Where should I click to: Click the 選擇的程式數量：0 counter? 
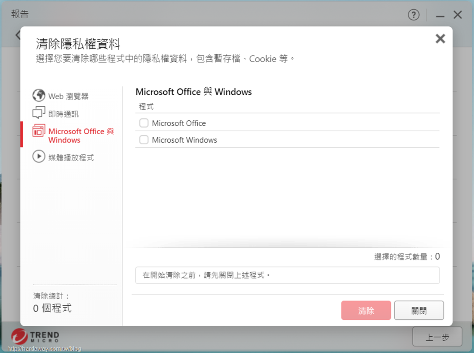[407, 256]
